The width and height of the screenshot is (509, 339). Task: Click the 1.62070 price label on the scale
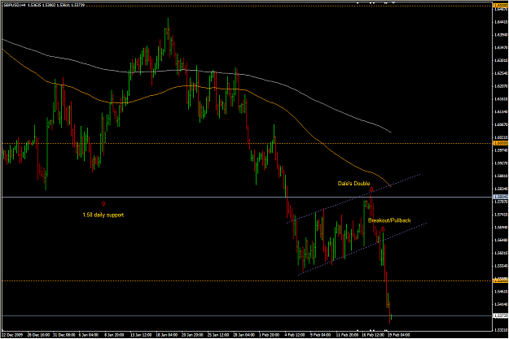click(501, 86)
